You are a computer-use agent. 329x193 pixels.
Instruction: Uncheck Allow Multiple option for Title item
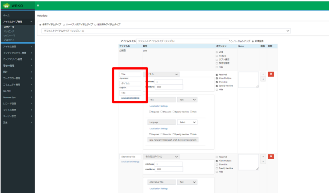tap(217, 78)
